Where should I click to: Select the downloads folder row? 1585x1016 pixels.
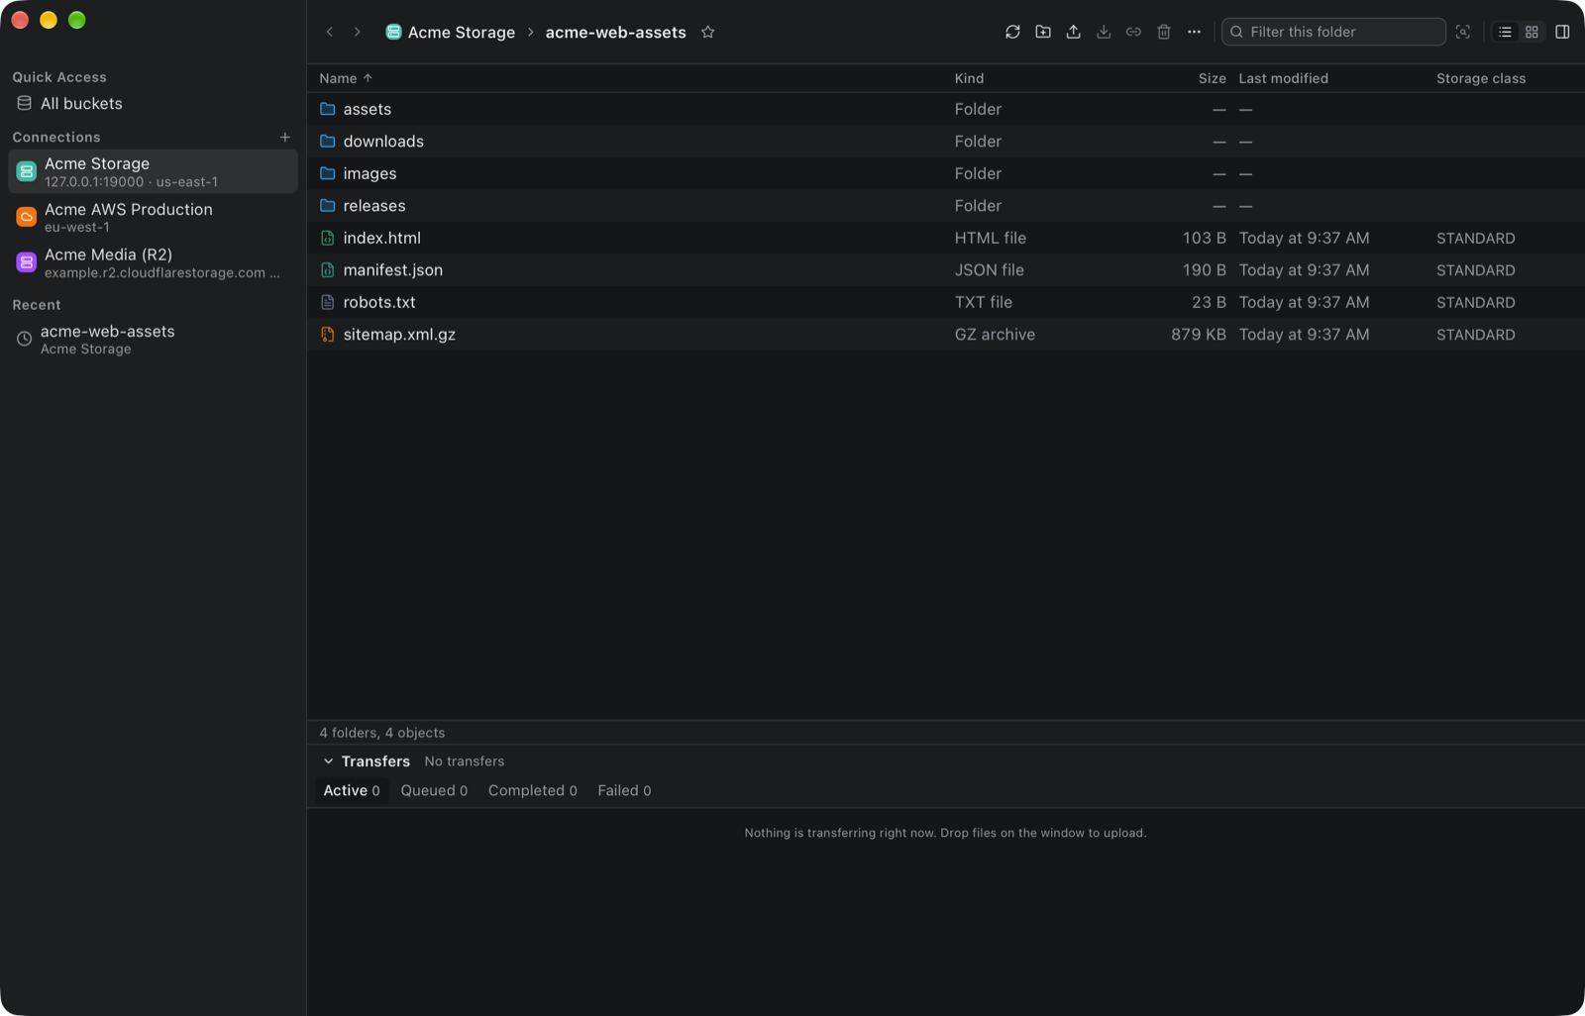coord(945,142)
